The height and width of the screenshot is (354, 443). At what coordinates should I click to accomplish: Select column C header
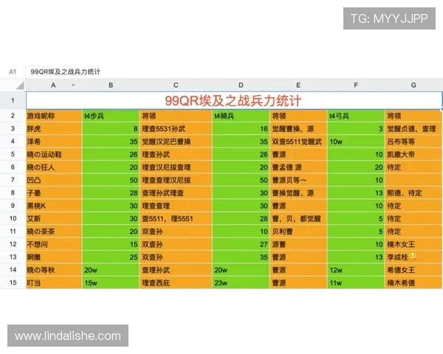click(x=176, y=85)
